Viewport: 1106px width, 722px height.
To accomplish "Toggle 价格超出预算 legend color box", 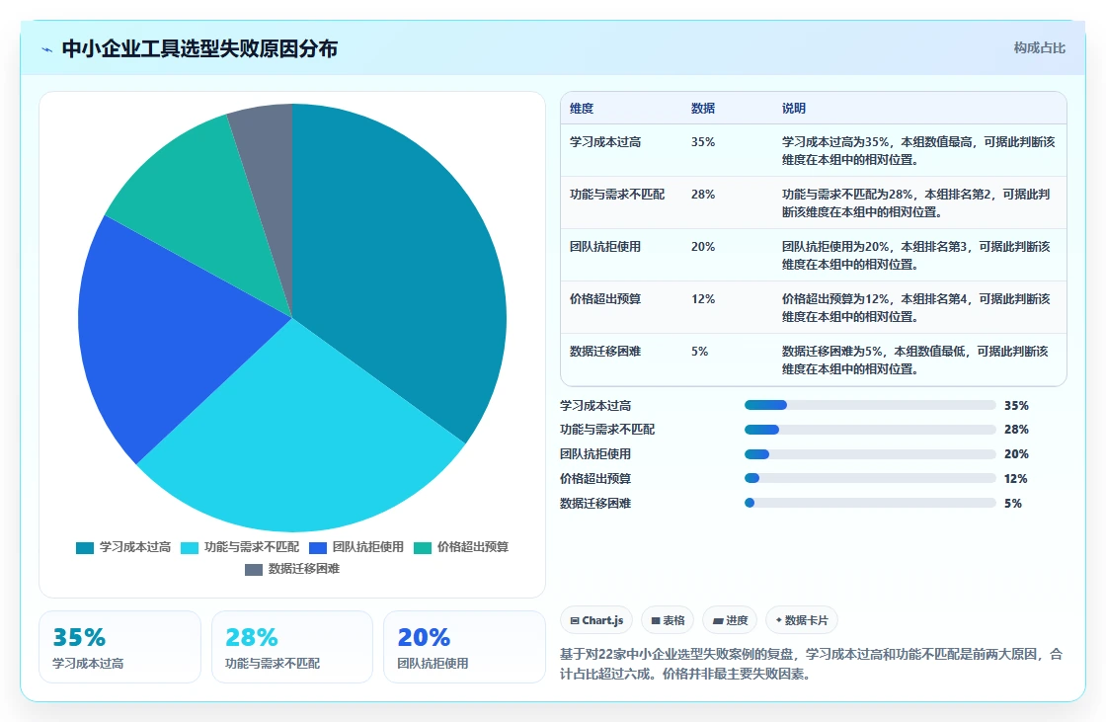I will click(423, 548).
